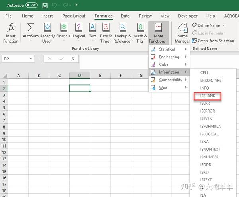Choose the INFO function
The height and width of the screenshot is (197, 239).
point(204,88)
